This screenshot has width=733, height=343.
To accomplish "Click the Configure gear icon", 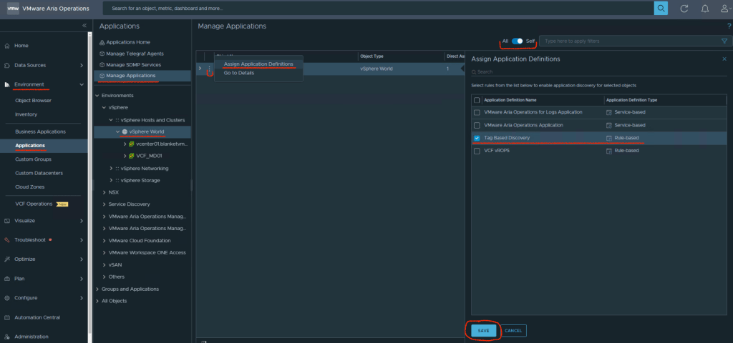I will (x=7, y=298).
